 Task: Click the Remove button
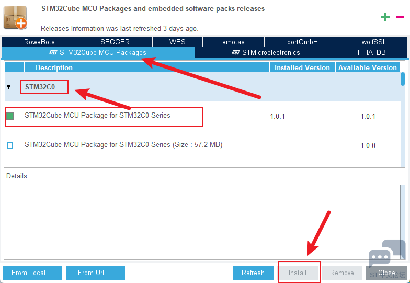[342, 273]
